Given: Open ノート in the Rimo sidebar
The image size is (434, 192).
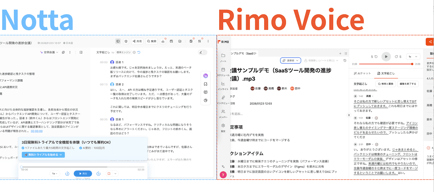Looking at the screenshot, I should pos(223,57).
